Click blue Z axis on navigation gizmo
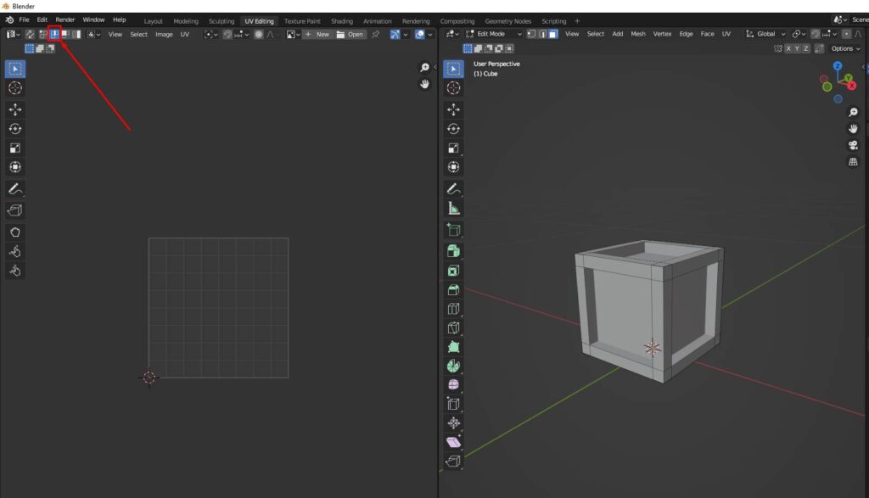 coord(838,66)
